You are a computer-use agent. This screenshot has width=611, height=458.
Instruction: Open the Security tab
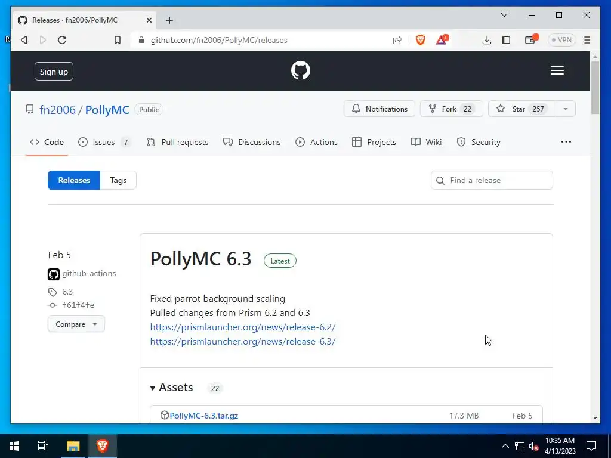[479, 142]
